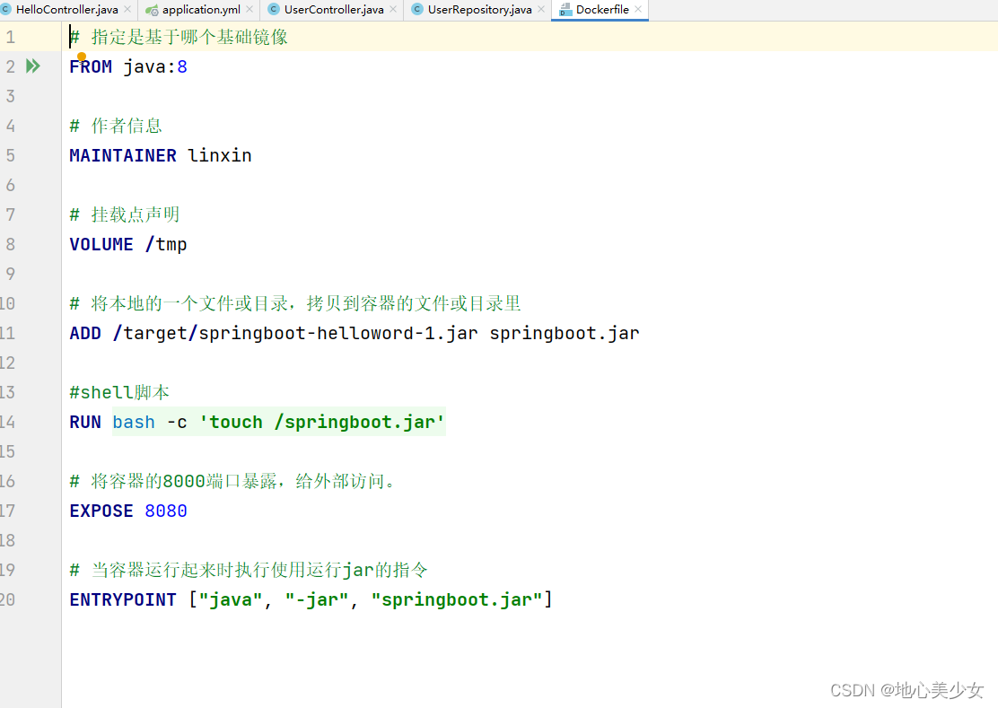Switch to the HelloController.java tab

66,10
